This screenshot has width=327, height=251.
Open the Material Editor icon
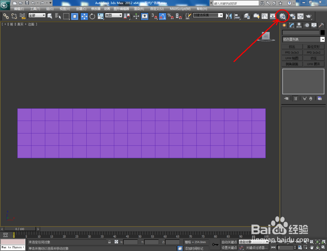283,16
